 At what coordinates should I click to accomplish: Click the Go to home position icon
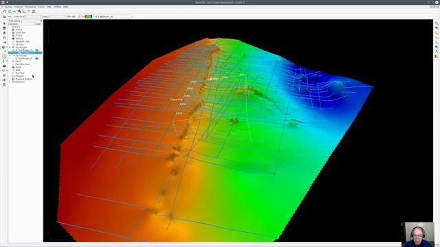[x=4, y=28]
